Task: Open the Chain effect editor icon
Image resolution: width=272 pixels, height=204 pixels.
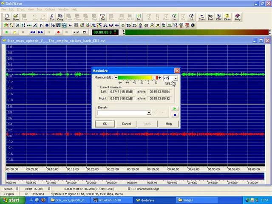Action: click(x=227, y=17)
